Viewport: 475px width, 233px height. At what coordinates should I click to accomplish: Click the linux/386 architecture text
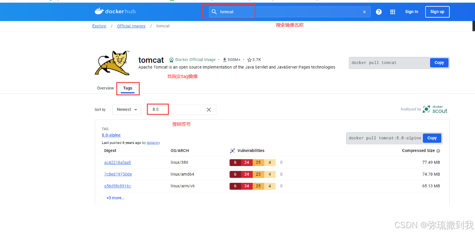point(179,162)
